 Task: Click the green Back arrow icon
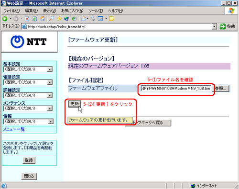5,19
